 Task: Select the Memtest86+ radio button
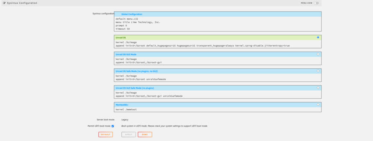tap(318, 104)
